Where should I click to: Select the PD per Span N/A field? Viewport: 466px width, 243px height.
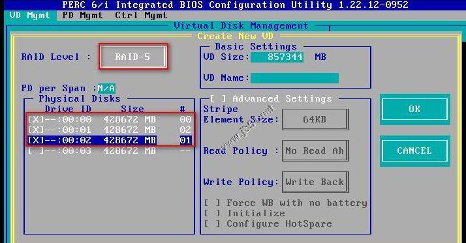click(106, 88)
